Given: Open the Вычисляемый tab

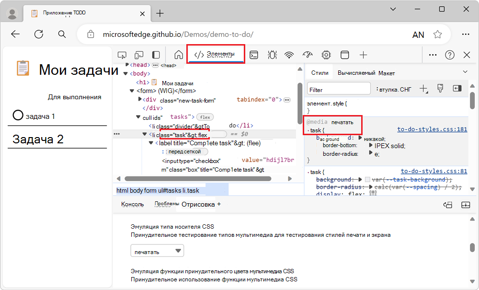Looking at the screenshot, I should (x=356, y=73).
